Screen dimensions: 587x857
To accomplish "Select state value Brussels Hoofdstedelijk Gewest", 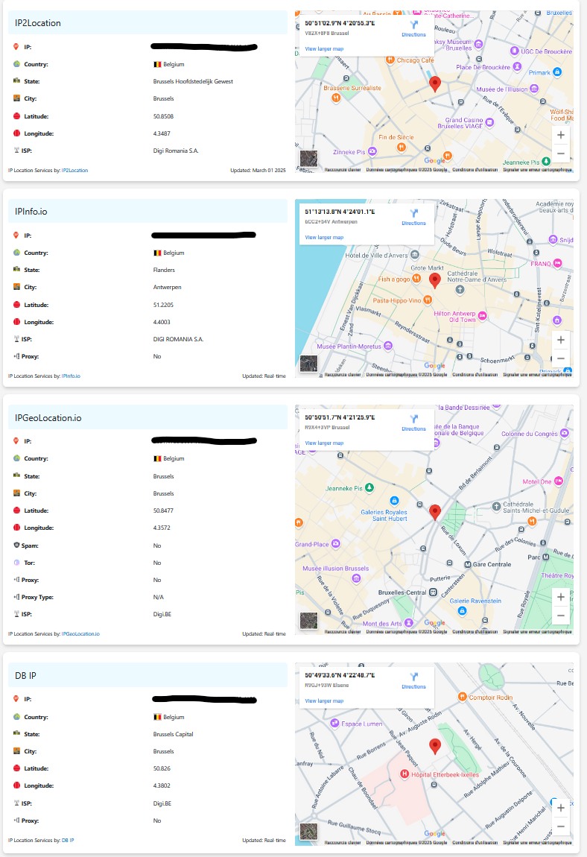I will [x=193, y=81].
